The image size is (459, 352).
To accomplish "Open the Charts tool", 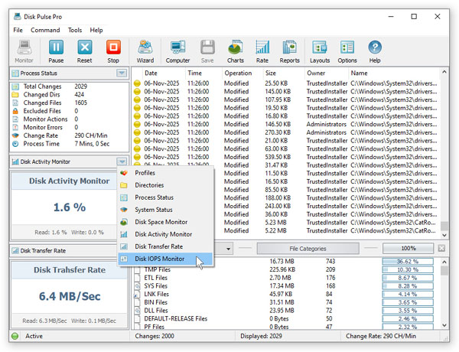I will coord(236,51).
